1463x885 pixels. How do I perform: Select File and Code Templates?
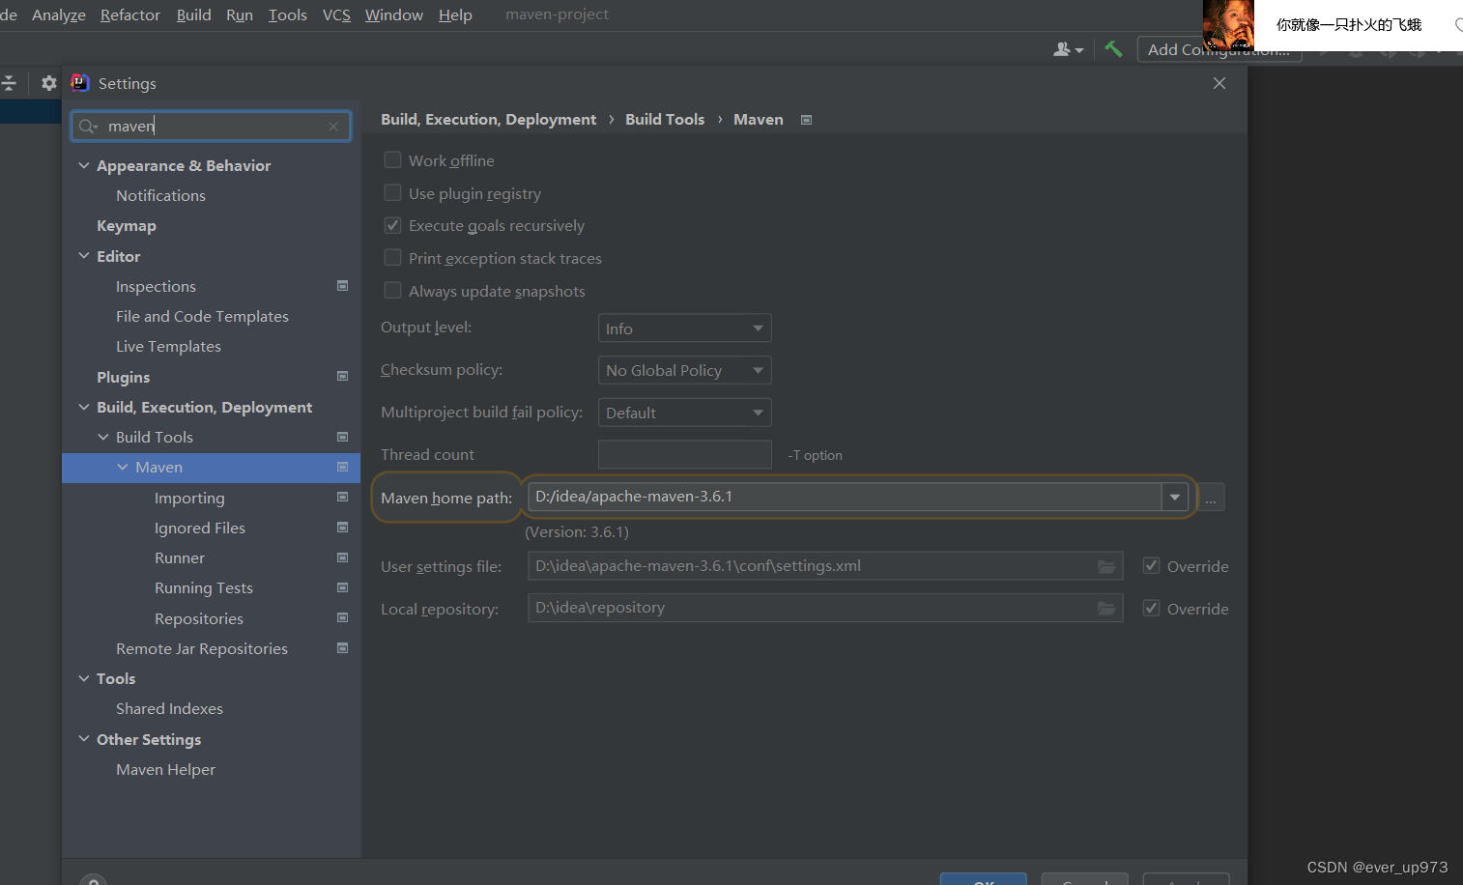(202, 316)
